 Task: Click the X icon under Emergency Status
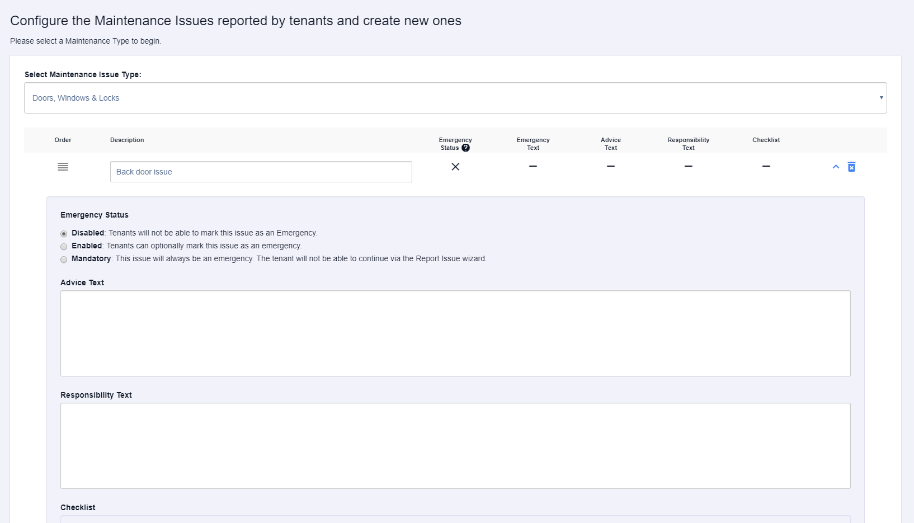[x=455, y=167]
